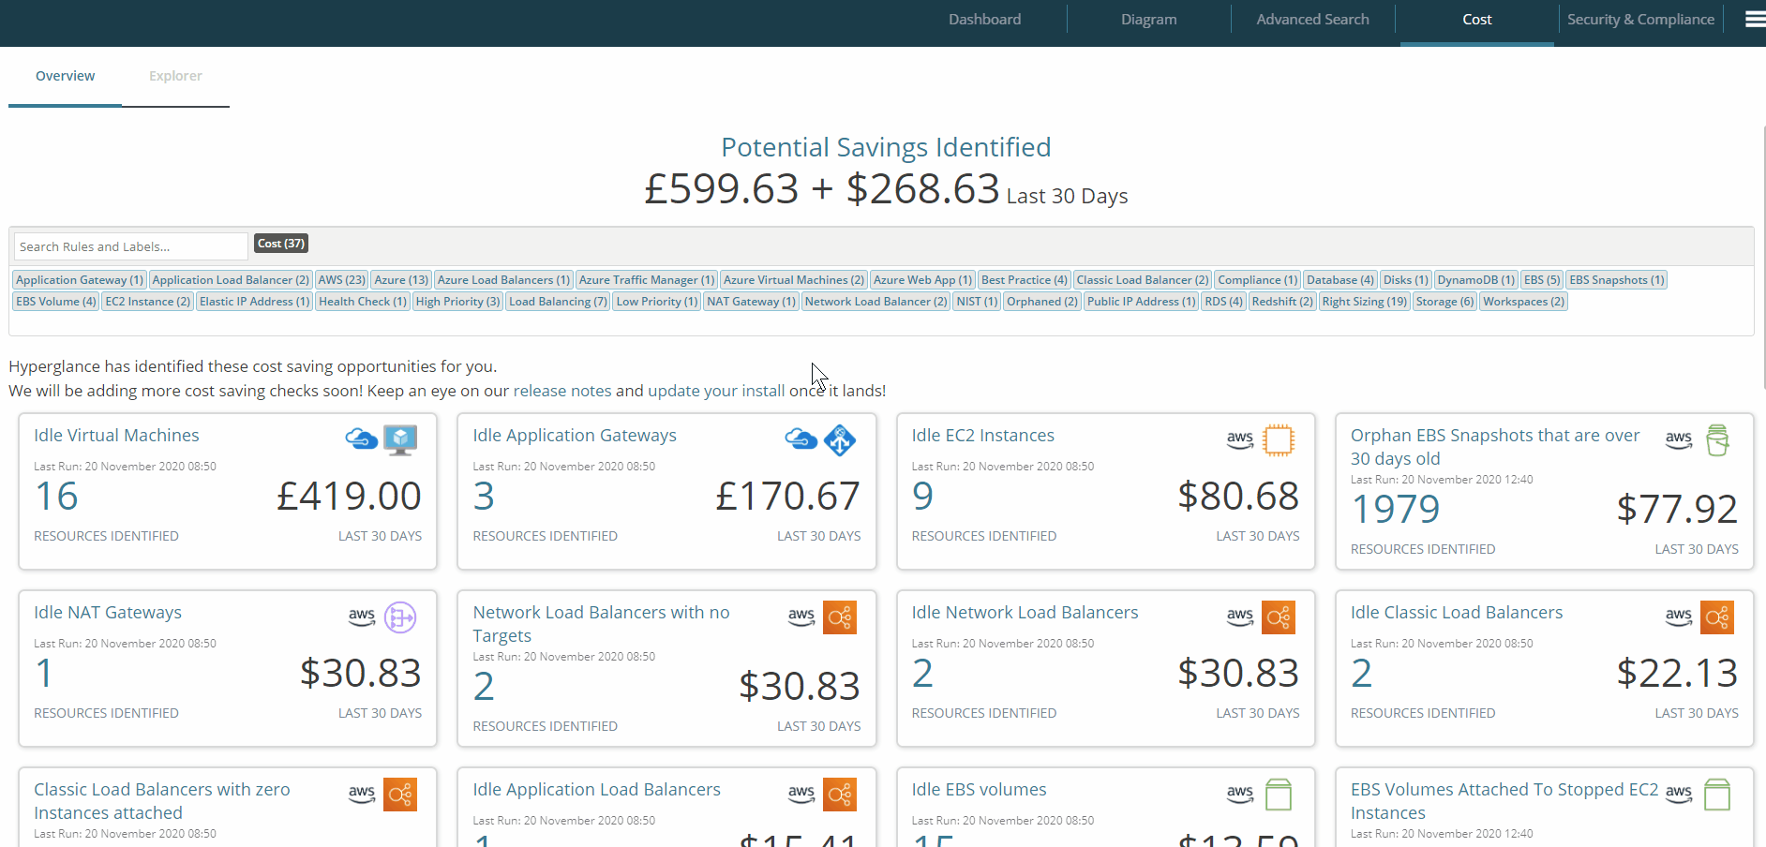Go to the Dashboard tab

[984, 19]
